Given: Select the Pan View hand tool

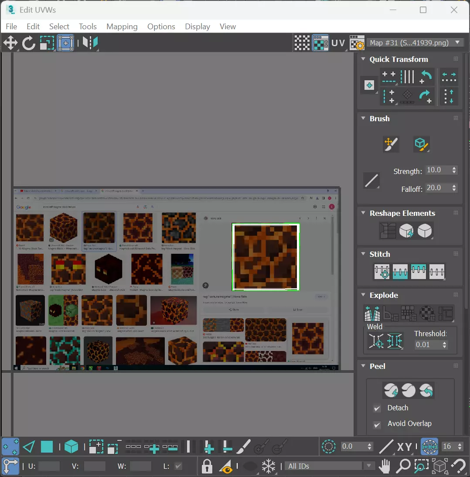Looking at the screenshot, I should click(385, 466).
